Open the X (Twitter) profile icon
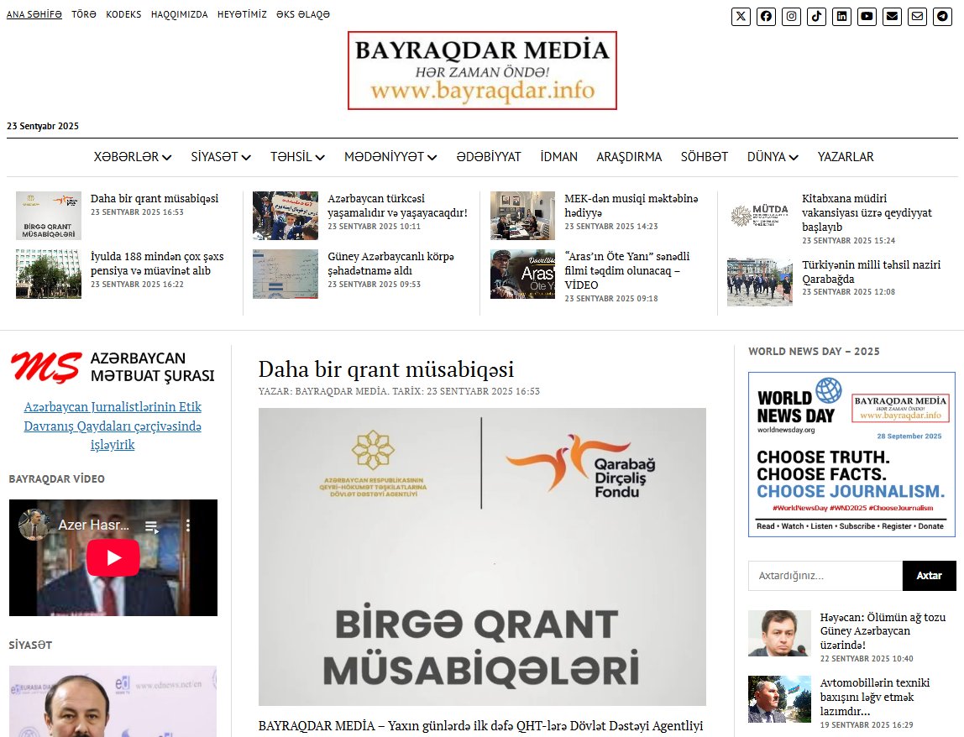964x737 pixels. tap(740, 16)
